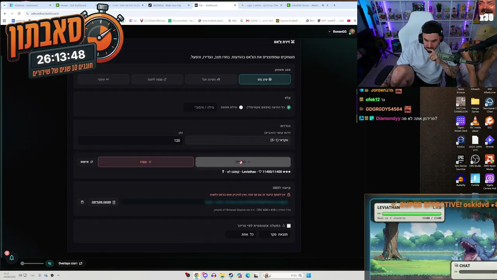Open the Windows Start menu
497x280 pixels.
pyautogui.click(x=308, y=275)
